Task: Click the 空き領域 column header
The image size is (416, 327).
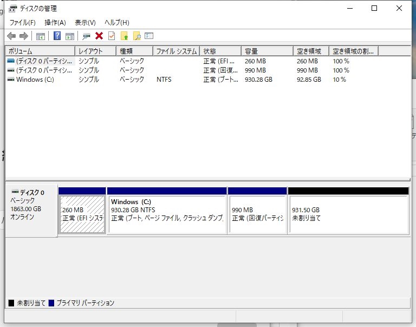Action: tap(311, 51)
